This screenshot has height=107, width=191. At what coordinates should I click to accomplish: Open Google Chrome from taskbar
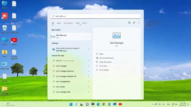pyautogui.click(x=104, y=104)
